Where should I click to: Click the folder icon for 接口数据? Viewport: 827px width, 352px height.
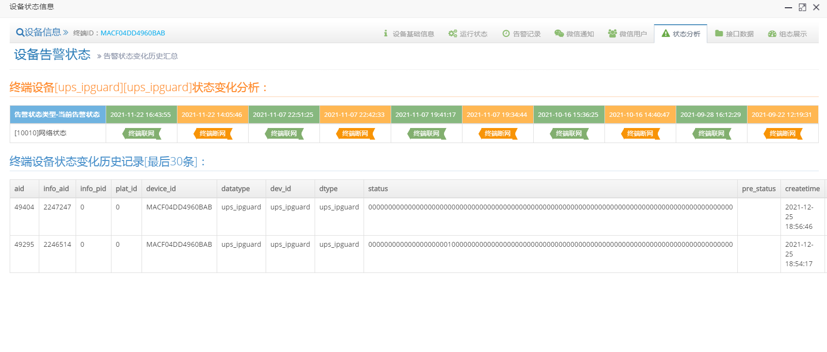tap(719, 33)
